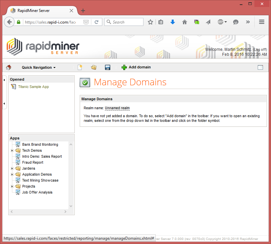Screen dimensions: 271x244
Task: Expand the Tech Demos folder
Action: coord(12,151)
